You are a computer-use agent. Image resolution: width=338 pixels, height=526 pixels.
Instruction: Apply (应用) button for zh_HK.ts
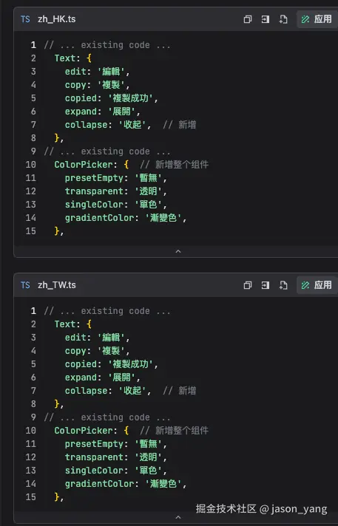317,19
